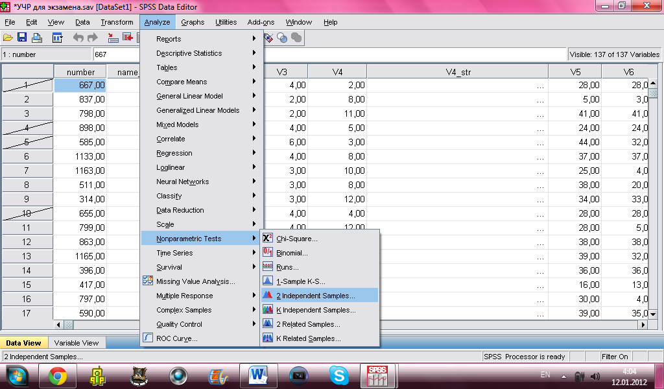Choose the Runs test entry
The image size is (664, 389).
320,267
